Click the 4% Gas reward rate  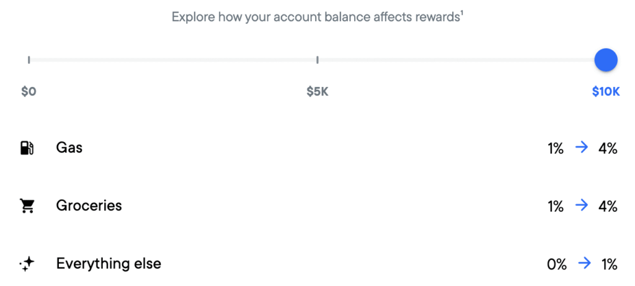pos(608,148)
